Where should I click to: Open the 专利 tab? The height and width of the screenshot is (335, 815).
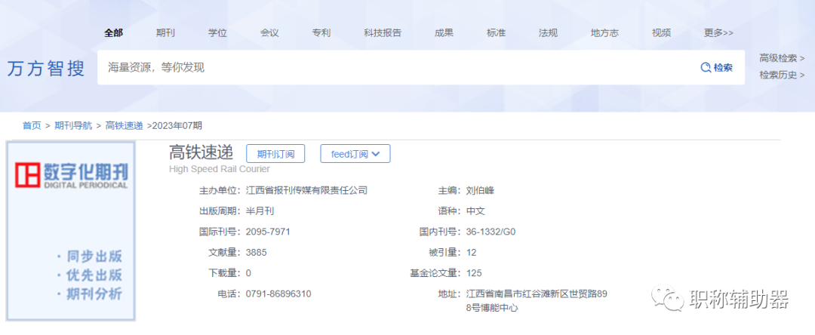[x=321, y=32]
